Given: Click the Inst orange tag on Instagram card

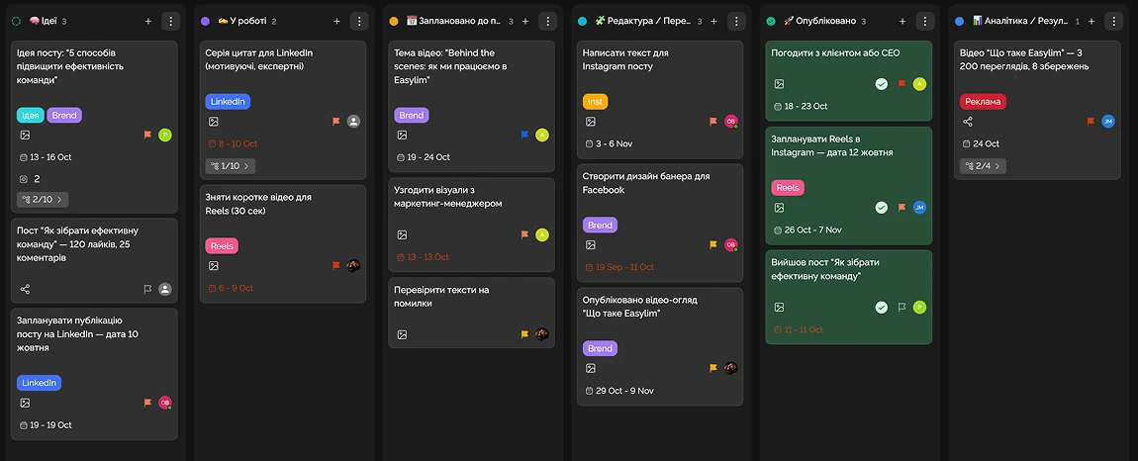Looking at the screenshot, I should coord(595,101).
